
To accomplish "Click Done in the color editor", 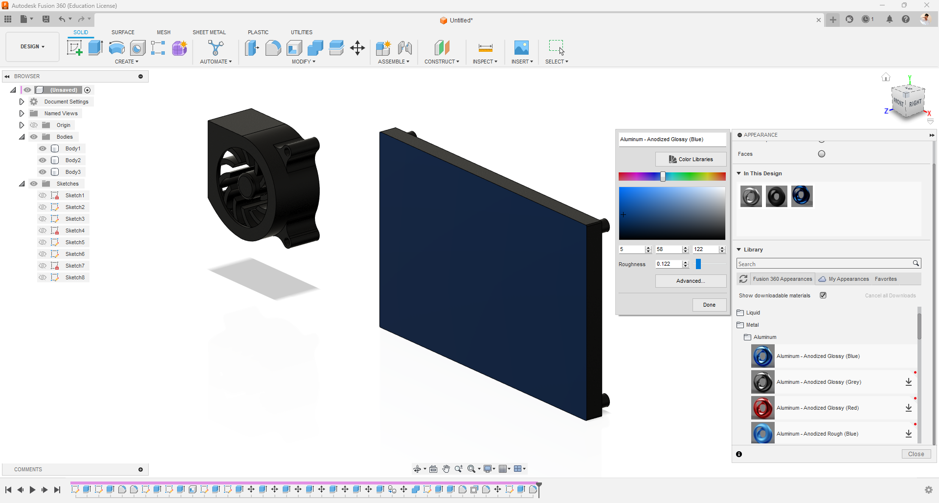I will 709,305.
